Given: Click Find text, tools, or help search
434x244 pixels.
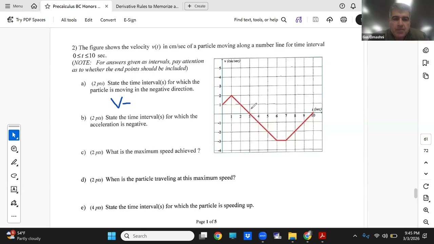Looking at the screenshot, I should point(260,20).
